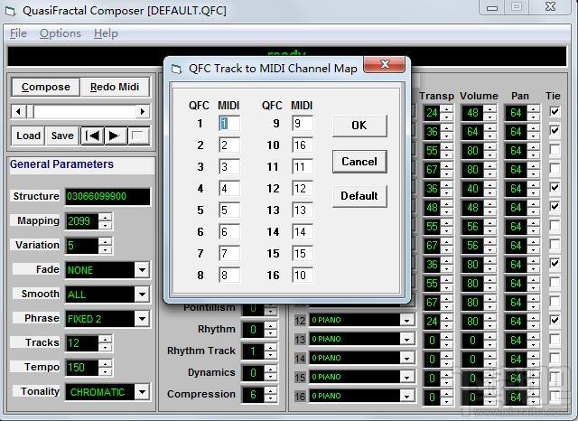Open the Options menu
The image size is (578, 421).
61,33
